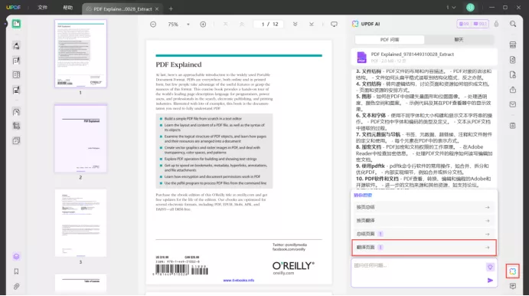This screenshot has width=529, height=296.
Task: Switch to the 聊天 tab
Action: pos(459,40)
